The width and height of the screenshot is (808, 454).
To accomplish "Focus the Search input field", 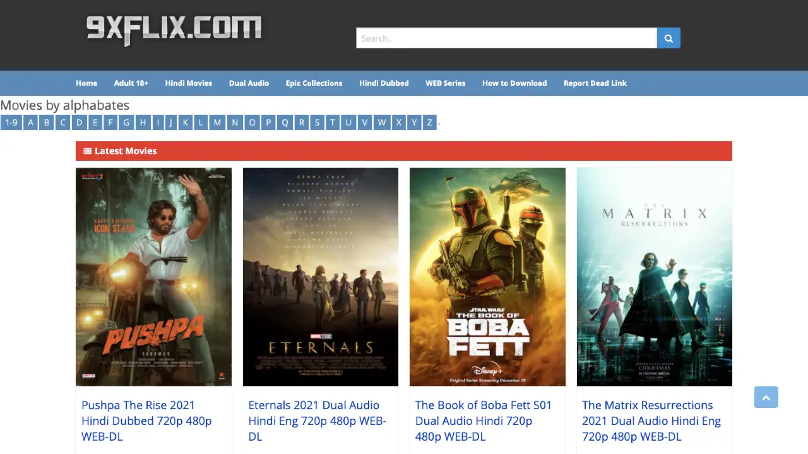I will point(506,38).
